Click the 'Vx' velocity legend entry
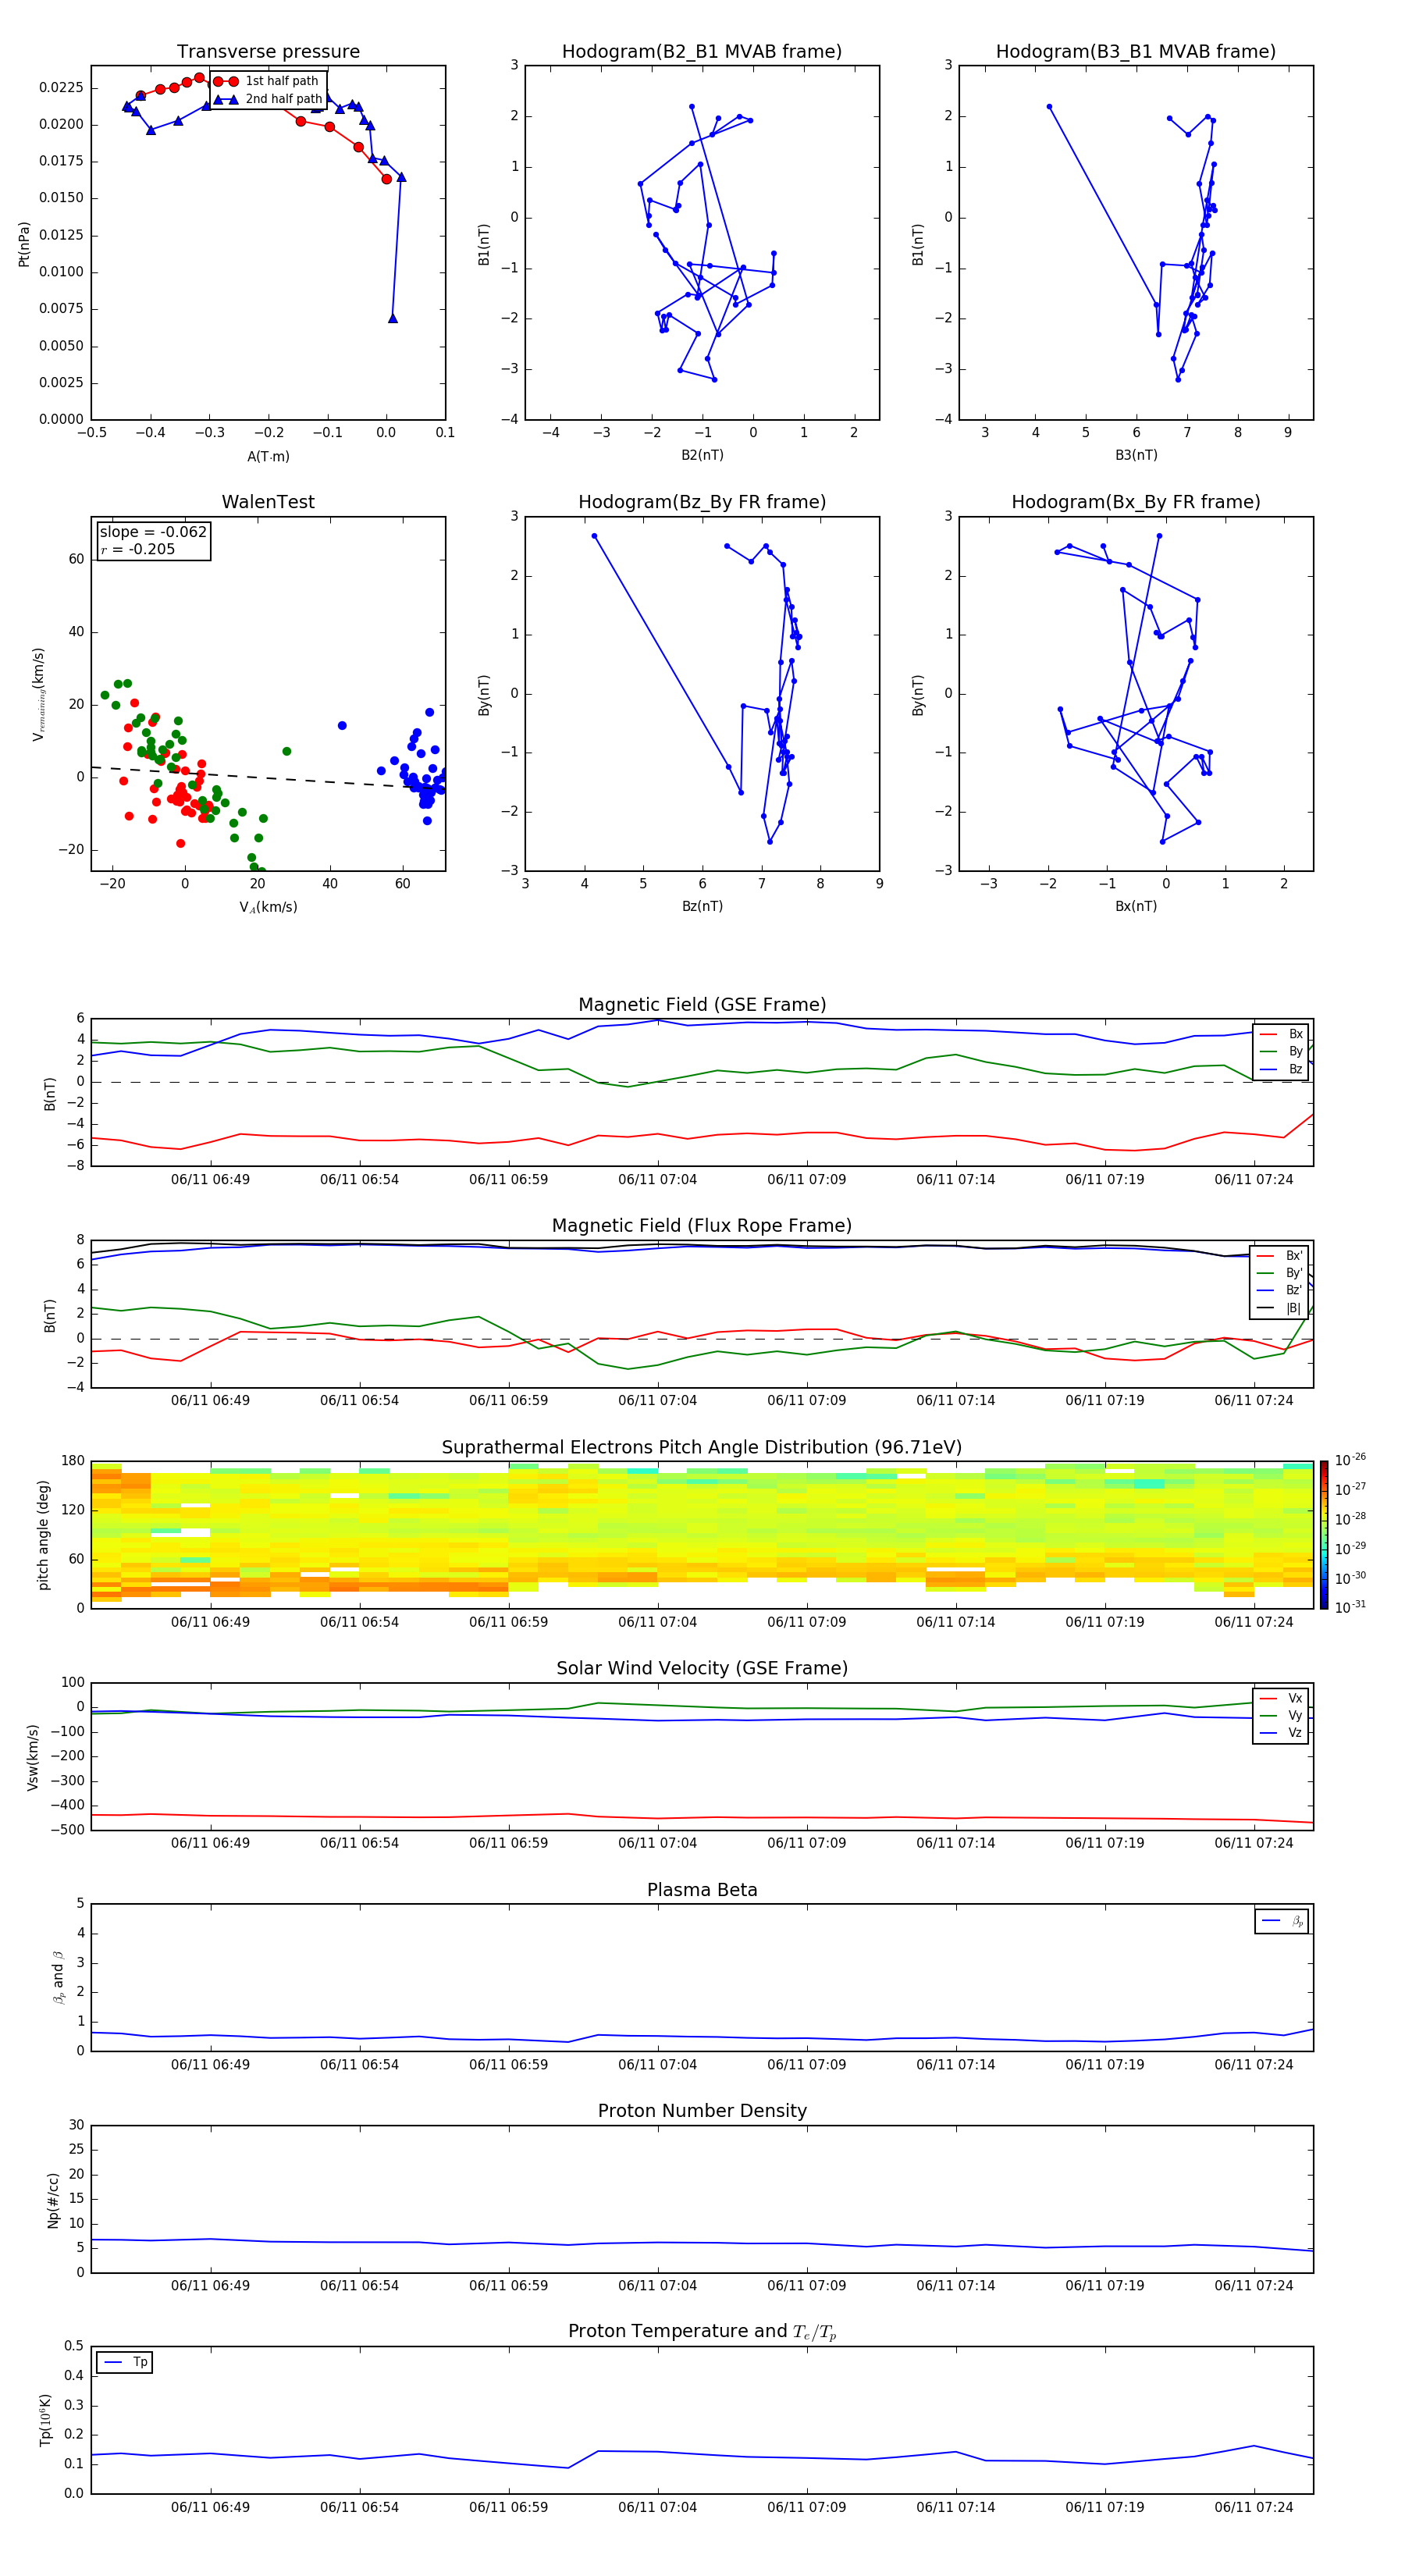This screenshot has height=2576, width=1405. [1281, 1698]
